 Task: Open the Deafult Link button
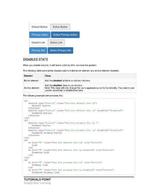(x=38, y=43)
